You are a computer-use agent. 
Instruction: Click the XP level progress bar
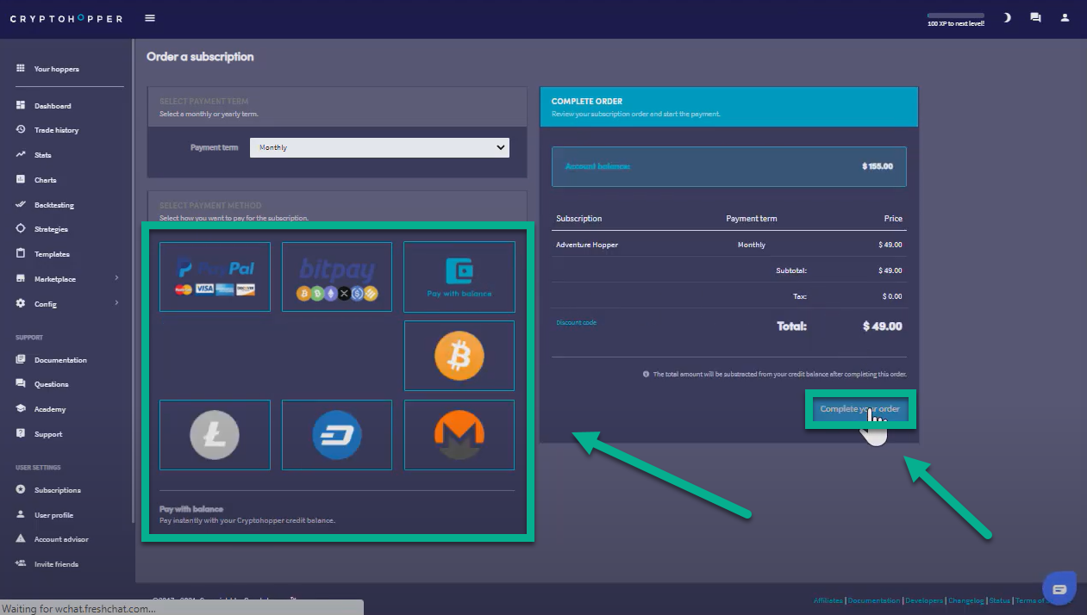point(955,16)
